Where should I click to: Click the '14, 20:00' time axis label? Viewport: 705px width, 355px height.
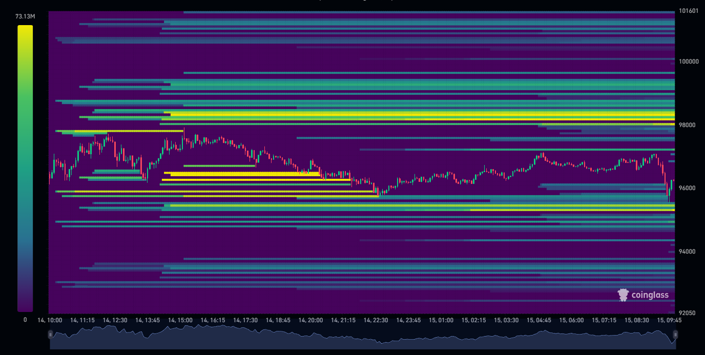click(x=310, y=320)
